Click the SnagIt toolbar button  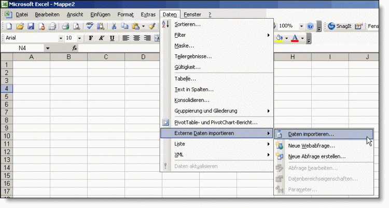(x=339, y=26)
